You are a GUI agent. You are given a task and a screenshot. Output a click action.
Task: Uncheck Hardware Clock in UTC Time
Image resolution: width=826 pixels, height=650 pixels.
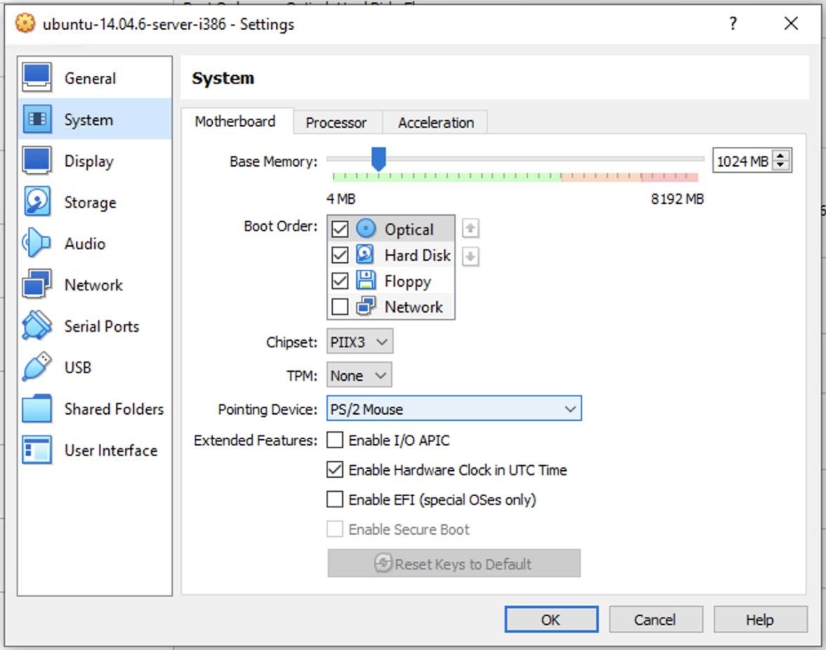coord(336,470)
